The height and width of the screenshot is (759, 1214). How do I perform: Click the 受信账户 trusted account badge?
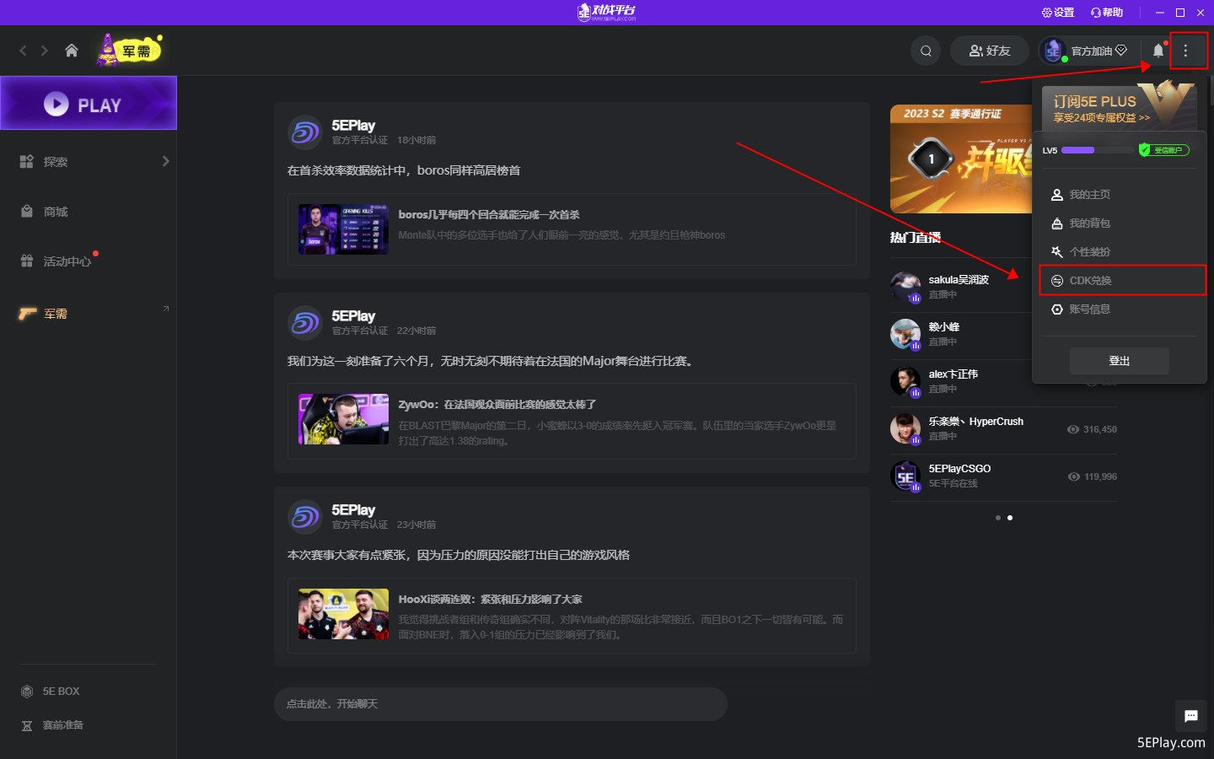pyautogui.click(x=1164, y=150)
